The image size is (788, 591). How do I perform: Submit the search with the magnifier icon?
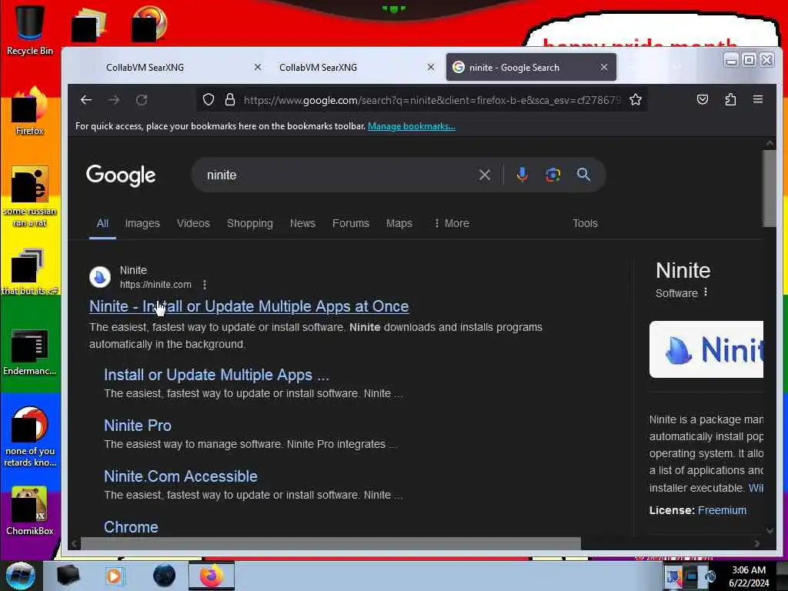(x=583, y=175)
